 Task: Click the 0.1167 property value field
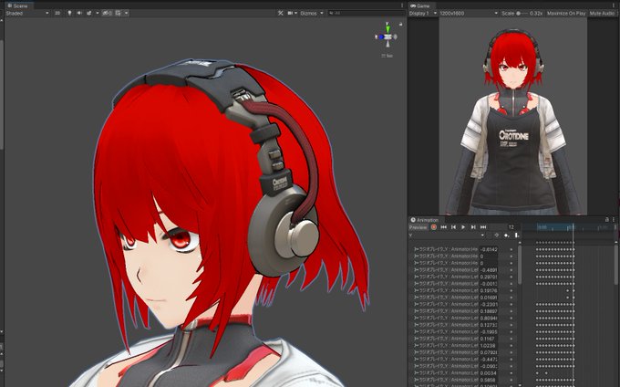click(489, 339)
